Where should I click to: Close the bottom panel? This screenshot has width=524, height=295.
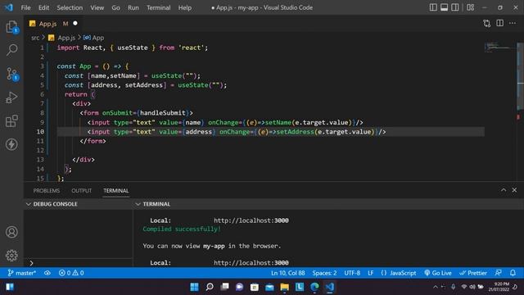coord(514,190)
